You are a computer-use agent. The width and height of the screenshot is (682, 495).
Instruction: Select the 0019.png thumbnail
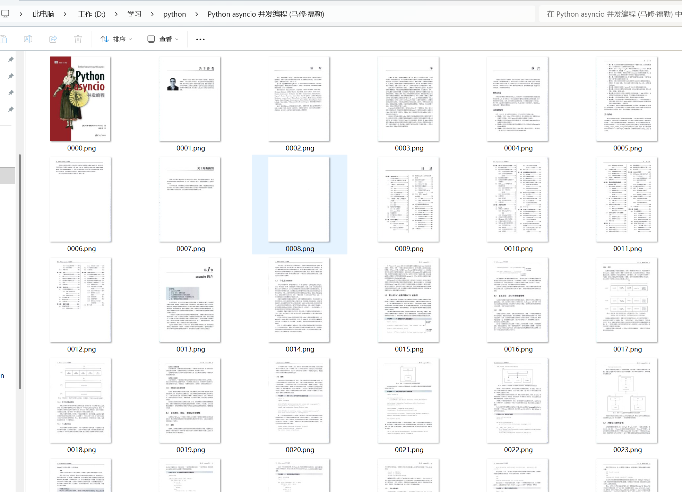point(190,400)
